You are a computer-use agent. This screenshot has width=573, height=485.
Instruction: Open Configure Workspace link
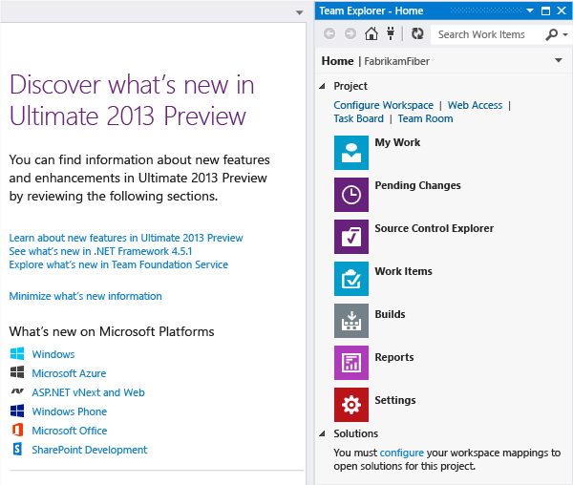383,105
